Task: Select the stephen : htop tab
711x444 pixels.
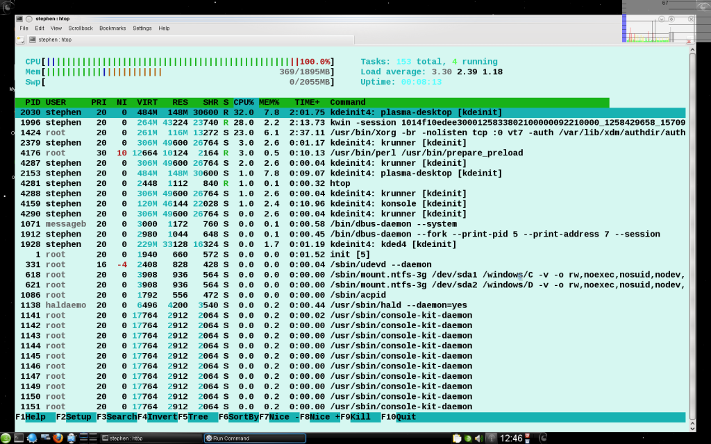Action: click(x=190, y=40)
